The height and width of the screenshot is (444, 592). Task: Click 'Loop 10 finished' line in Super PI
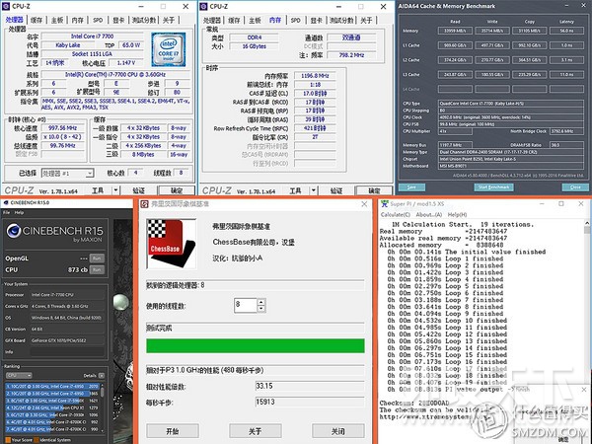coord(447,321)
